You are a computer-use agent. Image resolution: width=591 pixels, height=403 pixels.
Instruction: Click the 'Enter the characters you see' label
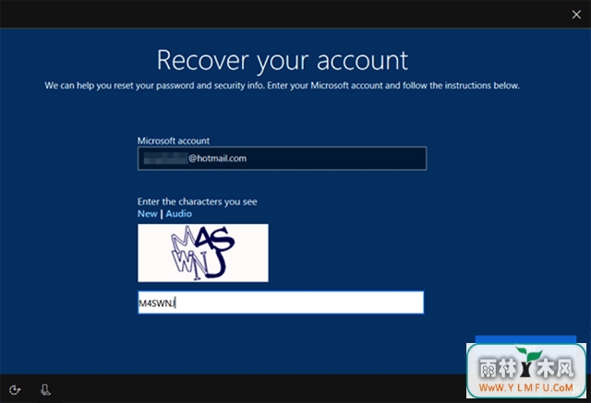tap(197, 202)
